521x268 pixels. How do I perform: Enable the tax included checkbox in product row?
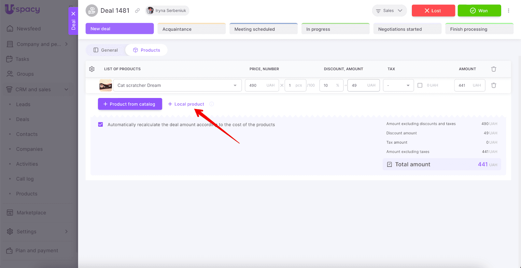(420, 85)
